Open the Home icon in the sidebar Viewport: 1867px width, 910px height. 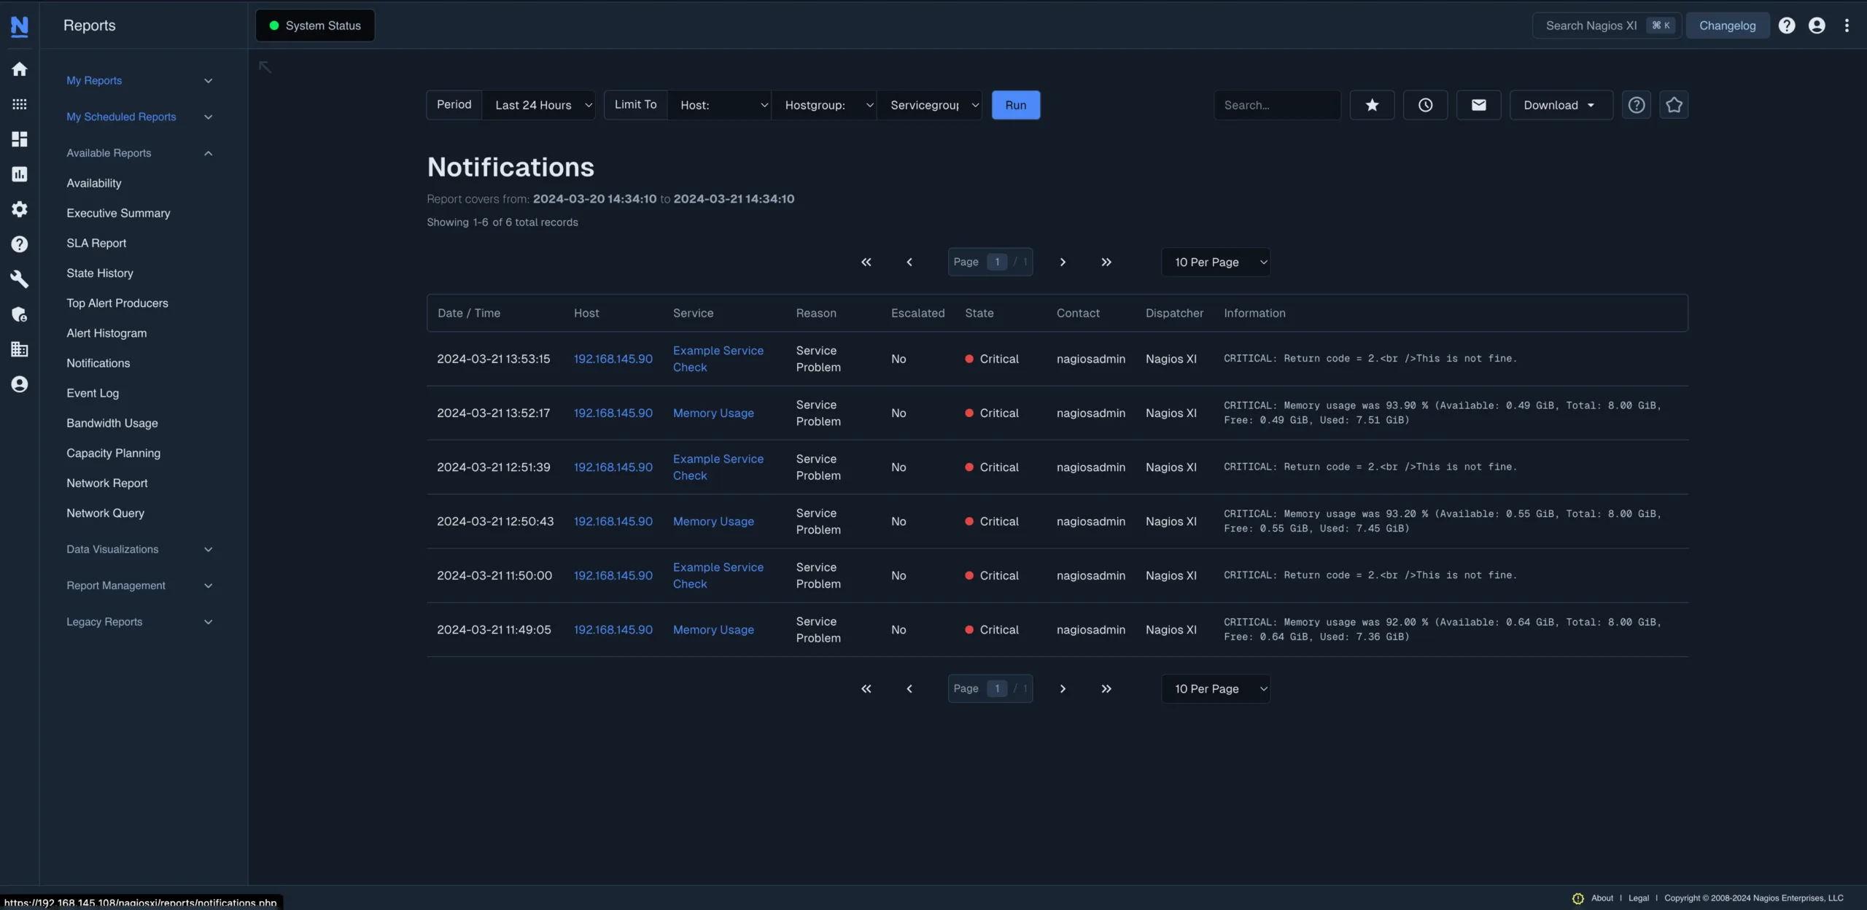click(x=20, y=69)
